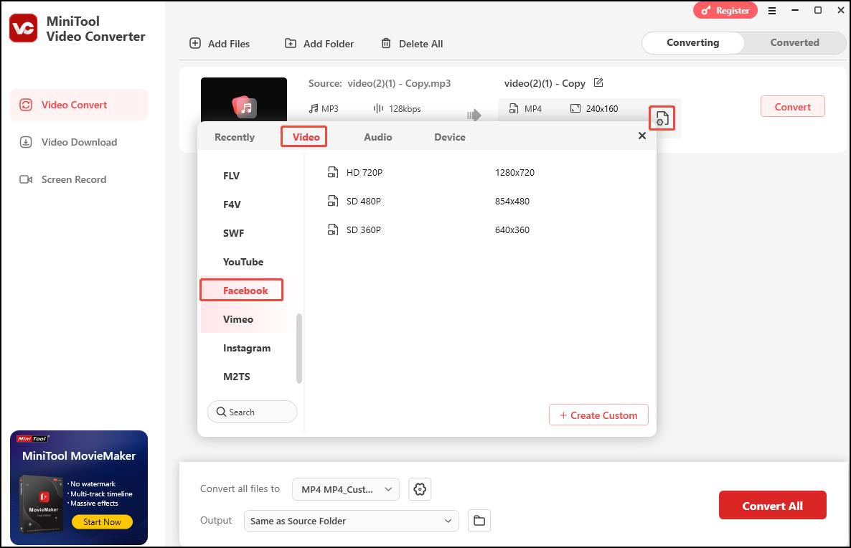Click the 128kbps bitrate label
Screen dimensions: 851x548
pos(405,108)
